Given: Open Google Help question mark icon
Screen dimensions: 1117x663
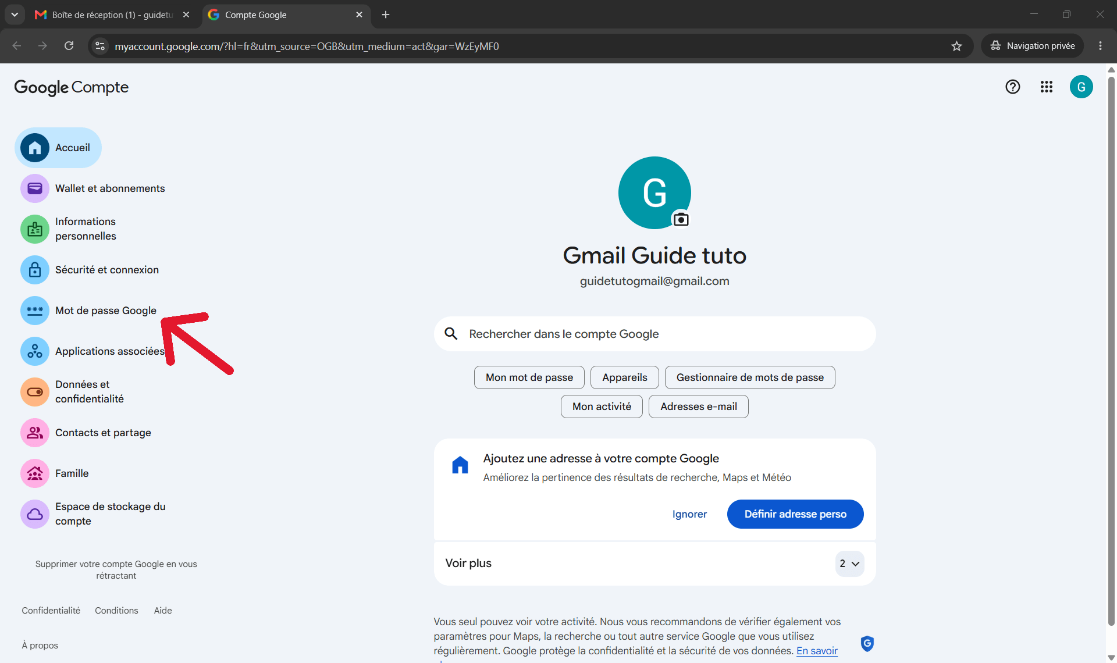Looking at the screenshot, I should 1013,87.
